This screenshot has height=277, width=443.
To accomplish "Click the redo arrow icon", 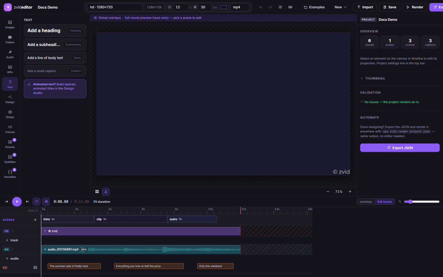I will (270, 7).
